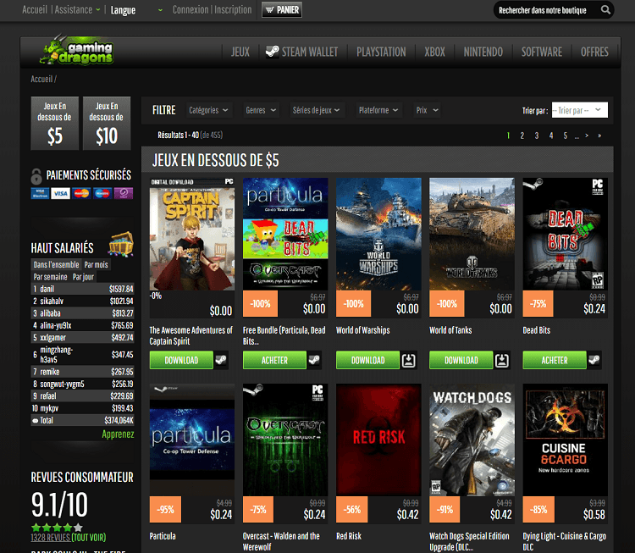
Task: Switch to Par jour earners tab
Action: (83, 277)
